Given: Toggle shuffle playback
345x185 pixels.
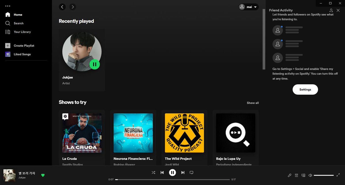Looking at the screenshot, I should coord(154,172).
